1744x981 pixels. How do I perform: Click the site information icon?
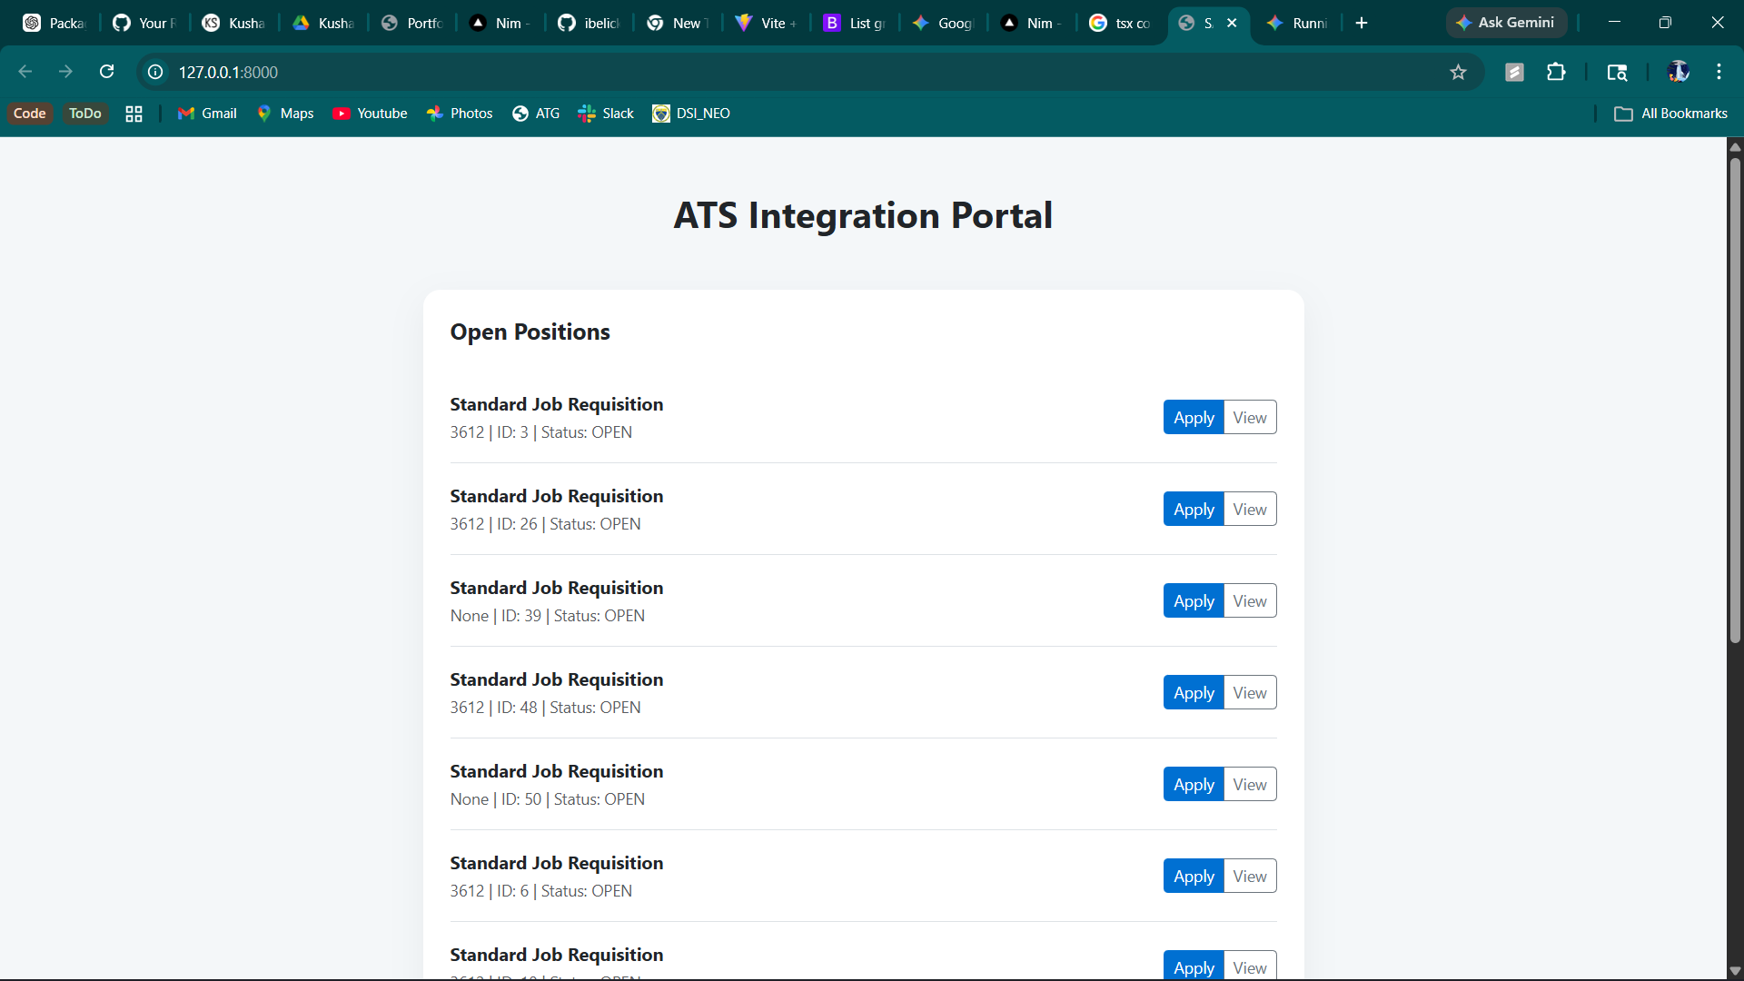click(x=155, y=72)
